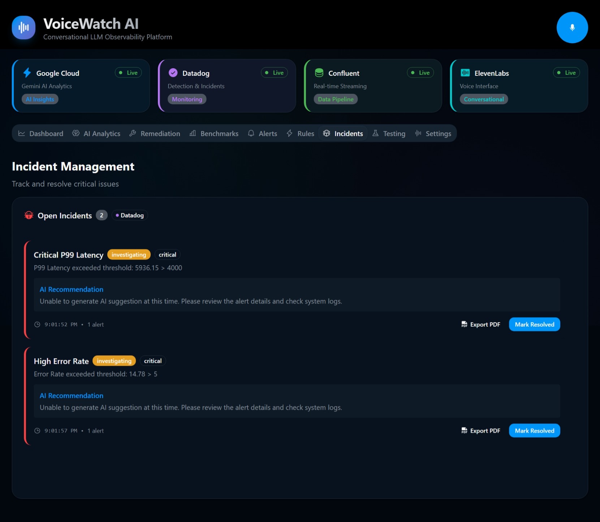Click the Incidents bug icon in navigation
This screenshot has width=600, height=522.
coord(327,133)
